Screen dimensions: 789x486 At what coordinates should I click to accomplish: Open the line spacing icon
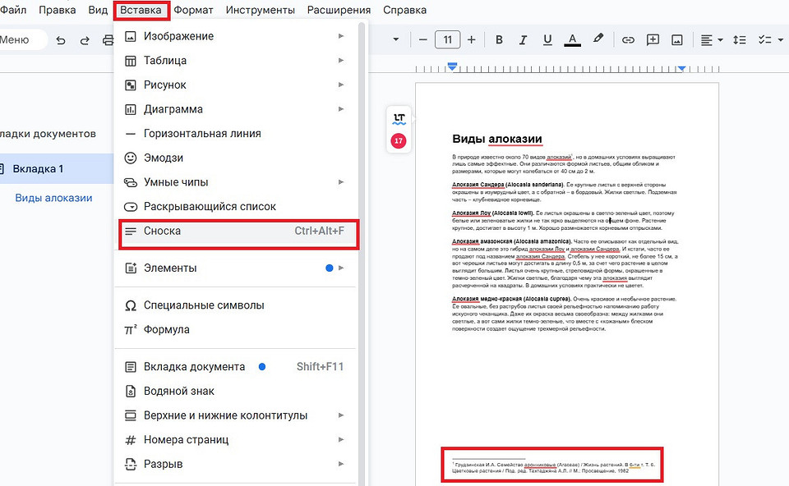739,39
